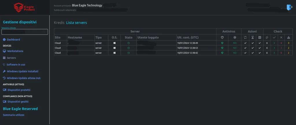Open the Seleziona Cliente dropdown
The width and height of the screenshot is (296, 125).
25,32
